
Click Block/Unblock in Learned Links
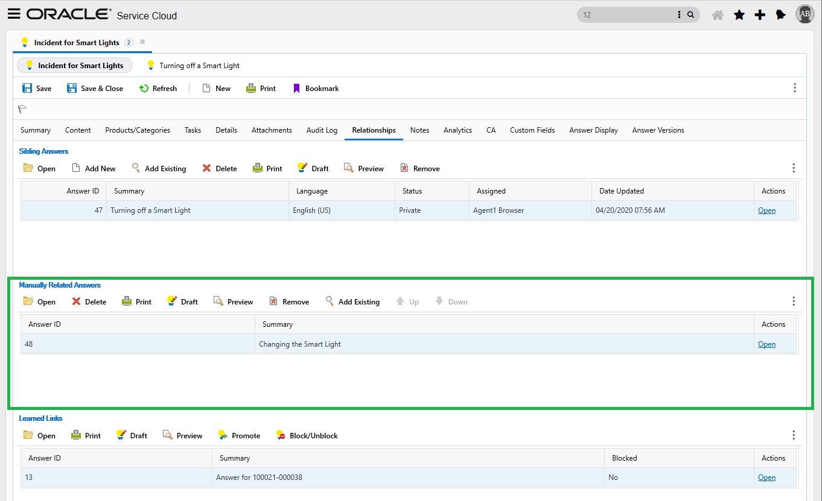pyautogui.click(x=307, y=436)
